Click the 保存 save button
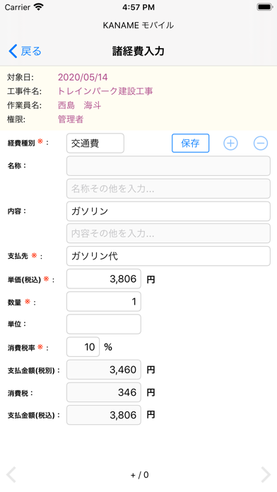277x492 pixels. pyautogui.click(x=190, y=143)
